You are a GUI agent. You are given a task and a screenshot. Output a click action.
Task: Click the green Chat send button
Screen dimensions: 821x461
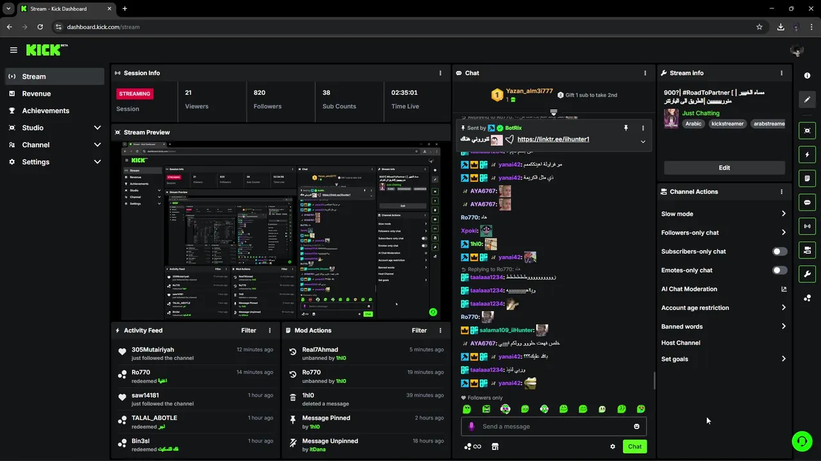(634, 447)
